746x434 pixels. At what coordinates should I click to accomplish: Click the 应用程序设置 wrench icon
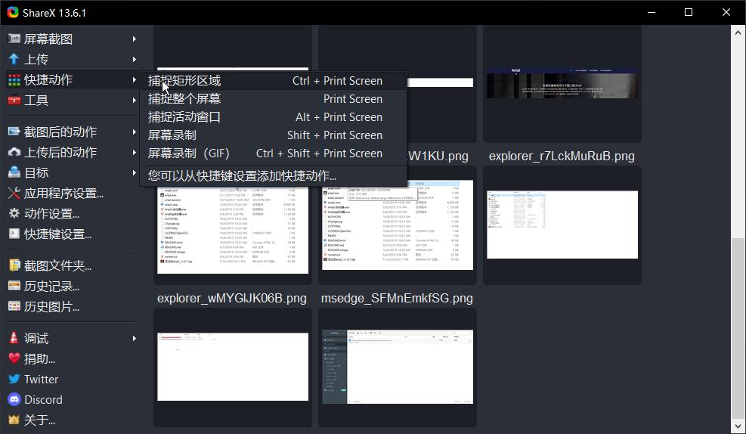coord(14,193)
